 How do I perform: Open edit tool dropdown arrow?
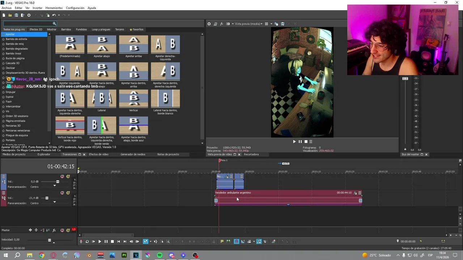point(150,241)
